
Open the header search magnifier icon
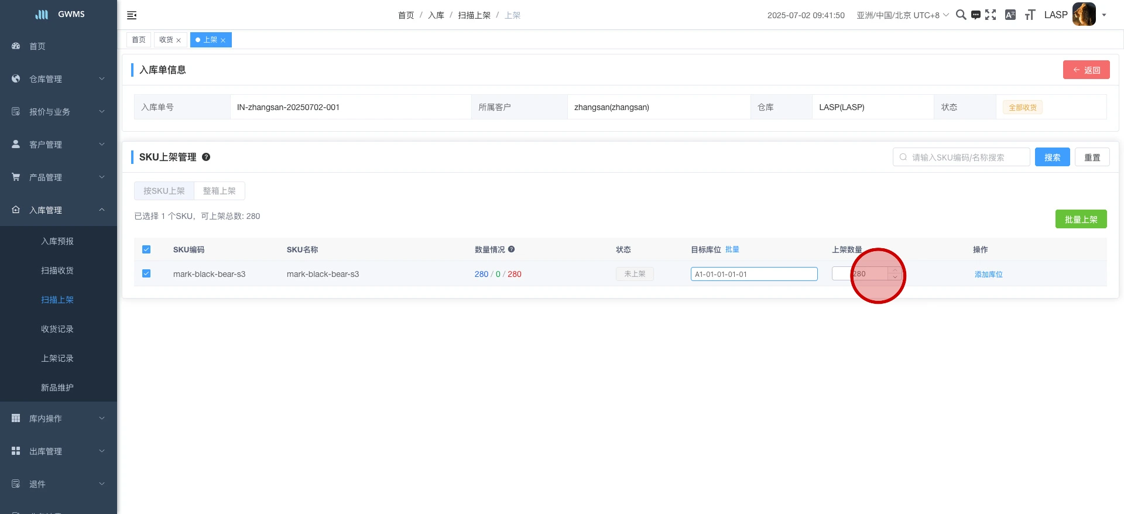961,15
